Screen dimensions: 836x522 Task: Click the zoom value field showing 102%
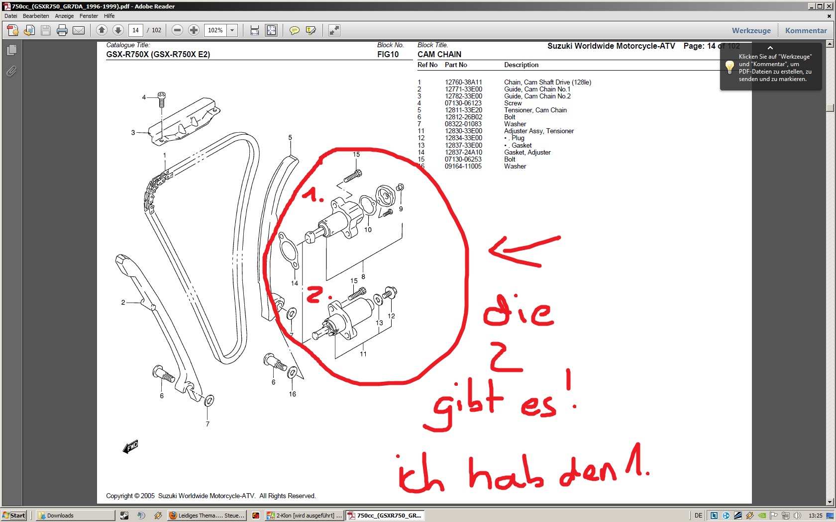(x=215, y=30)
